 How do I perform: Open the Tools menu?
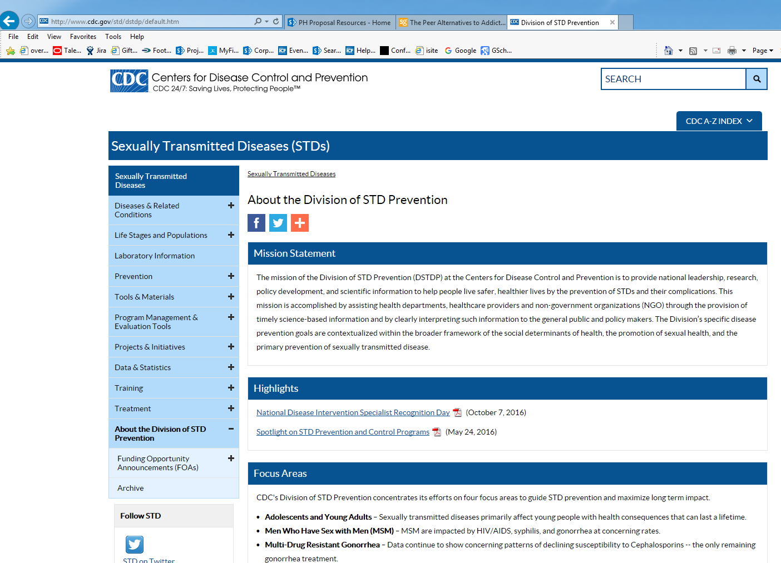(113, 37)
